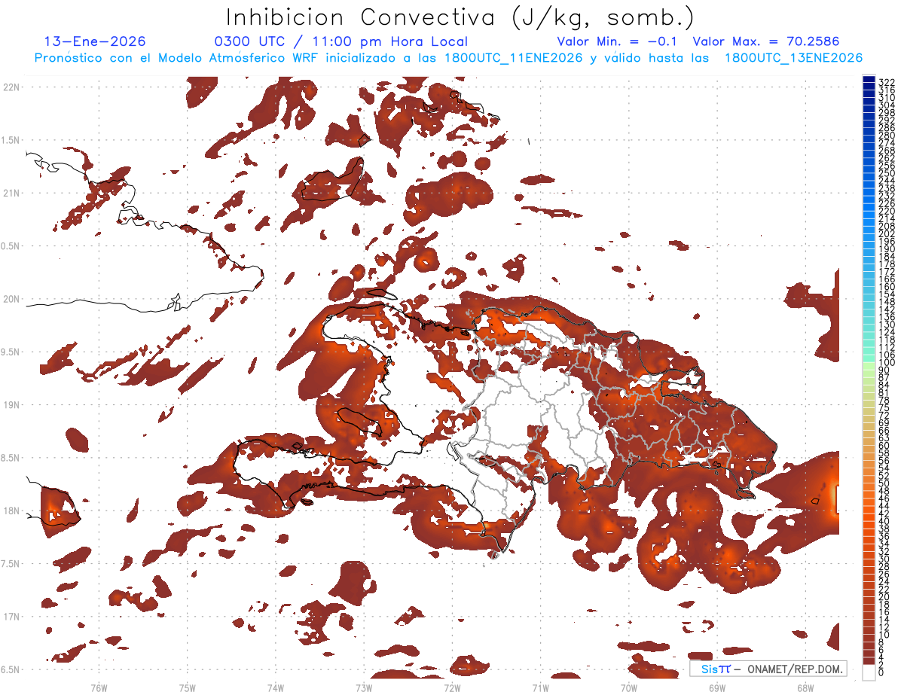Click the "1.5N" latitude label
This screenshot has height=698, width=904.
pyautogui.click(x=11, y=140)
